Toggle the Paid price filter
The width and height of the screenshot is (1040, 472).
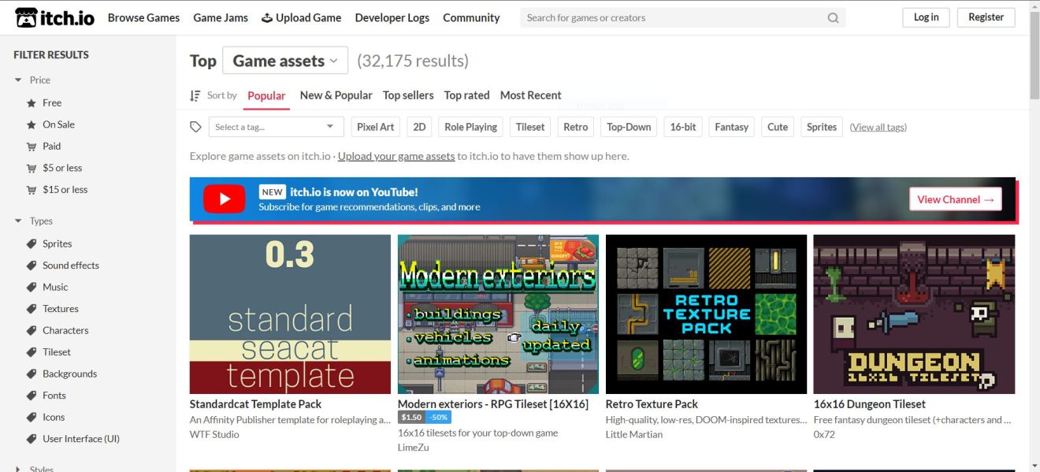[x=51, y=146]
